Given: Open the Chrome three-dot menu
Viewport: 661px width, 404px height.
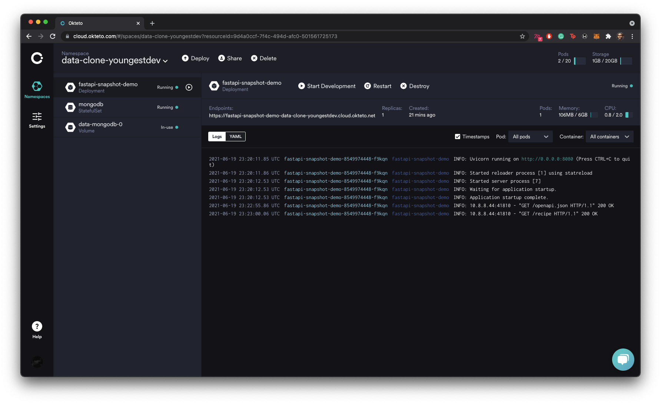Looking at the screenshot, I should [632, 36].
